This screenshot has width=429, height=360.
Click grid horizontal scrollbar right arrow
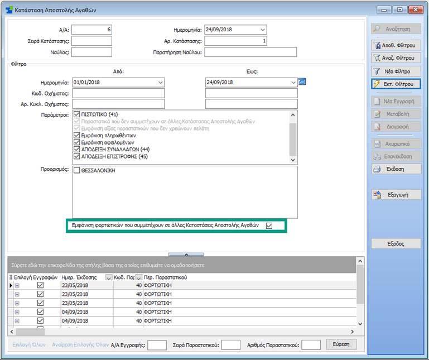[352, 332]
